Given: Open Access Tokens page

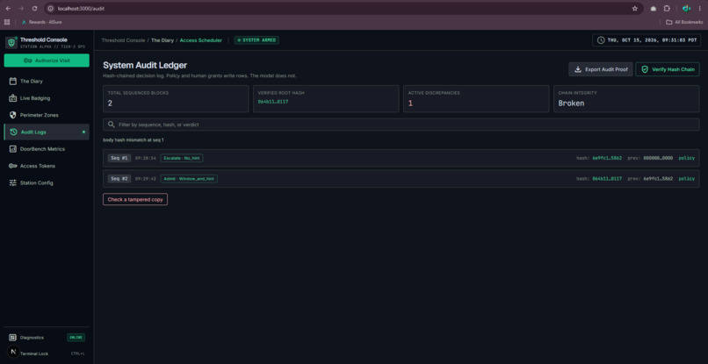Looking at the screenshot, I should (x=47, y=166).
